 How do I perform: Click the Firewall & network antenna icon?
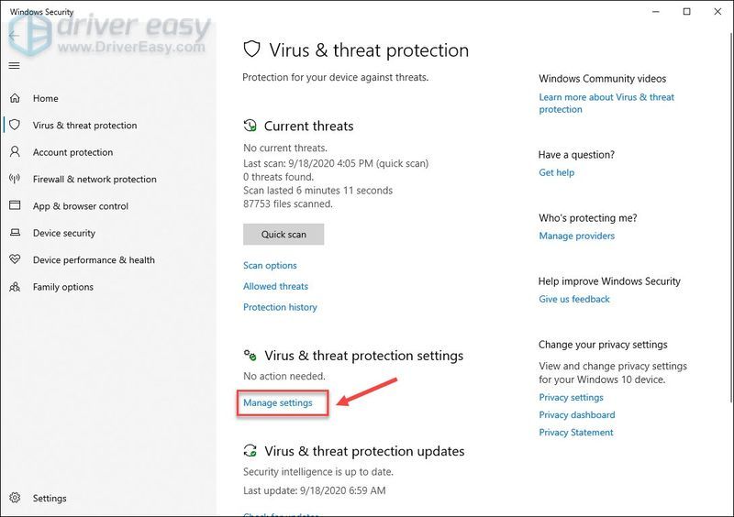[15, 179]
